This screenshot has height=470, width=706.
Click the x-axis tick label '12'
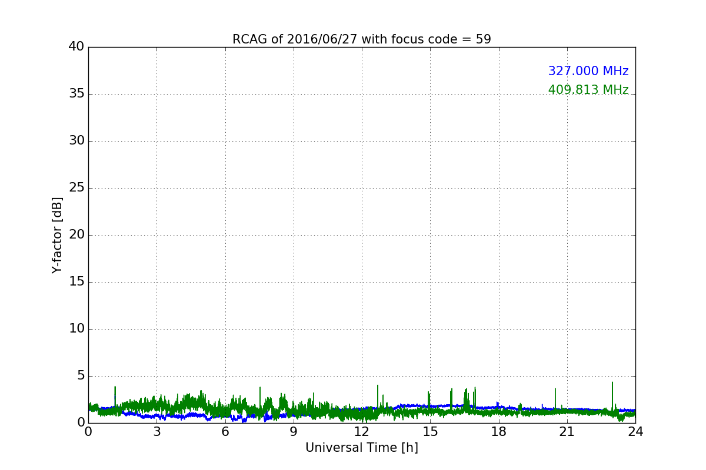pos(362,432)
